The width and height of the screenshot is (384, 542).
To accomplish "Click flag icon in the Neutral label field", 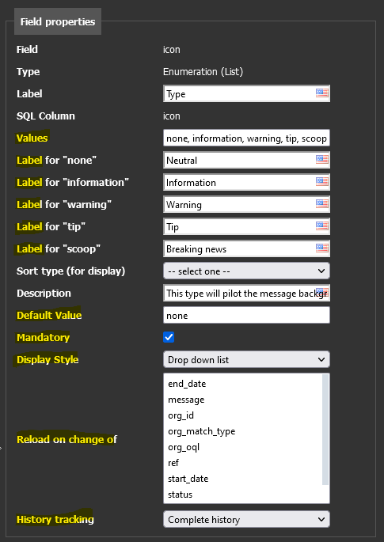I will coord(322,159).
